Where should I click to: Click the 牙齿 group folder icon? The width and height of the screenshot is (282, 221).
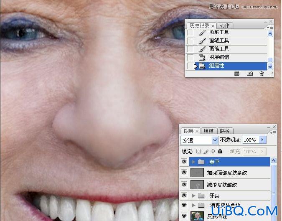tap(201, 196)
